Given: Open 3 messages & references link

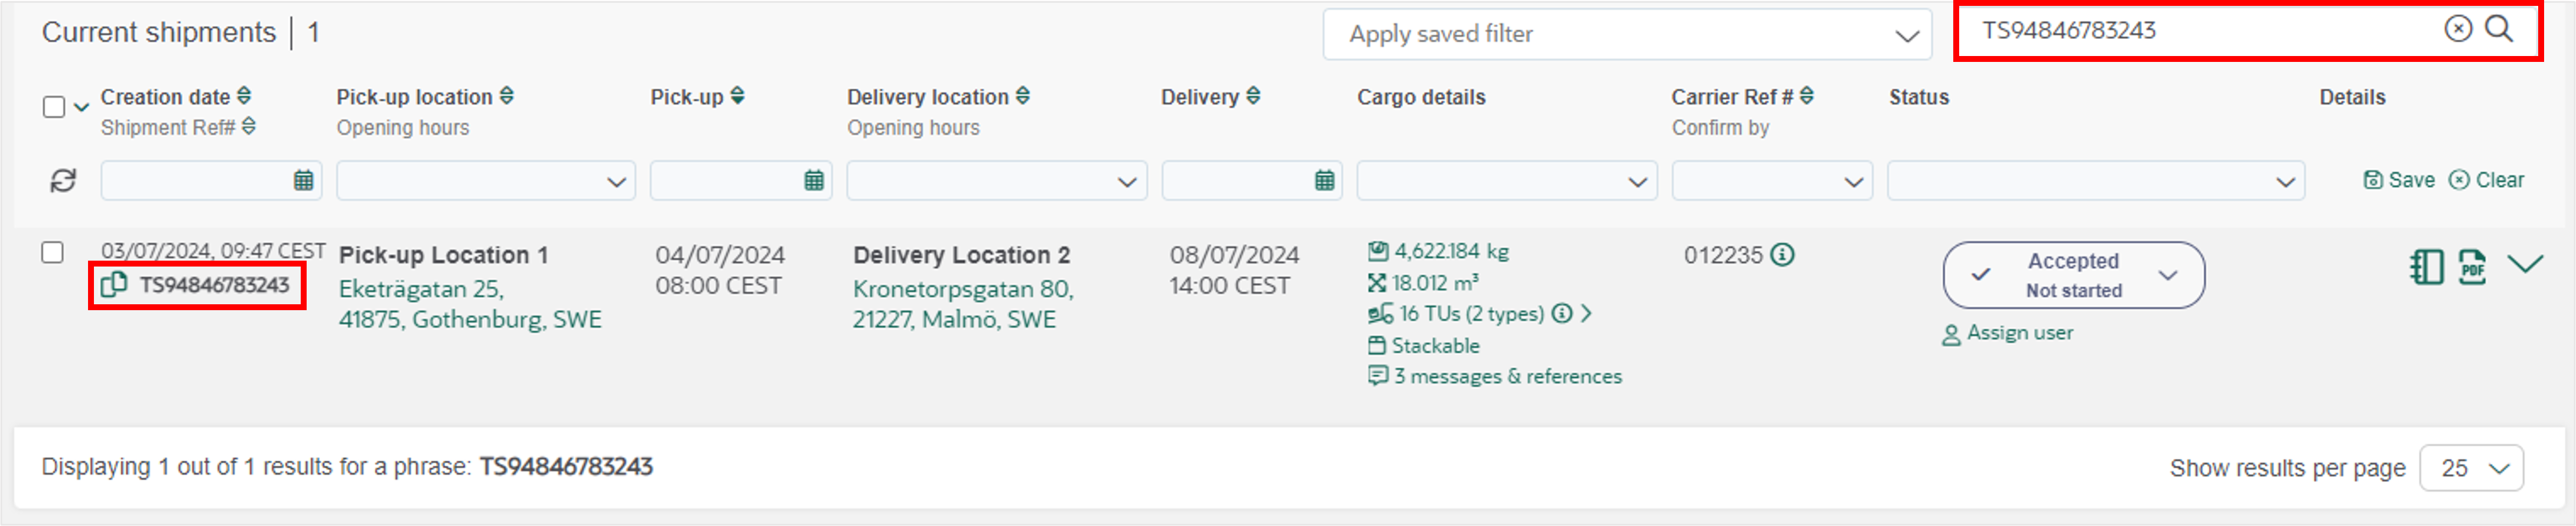Looking at the screenshot, I should pyautogui.click(x=1495, y=376).
